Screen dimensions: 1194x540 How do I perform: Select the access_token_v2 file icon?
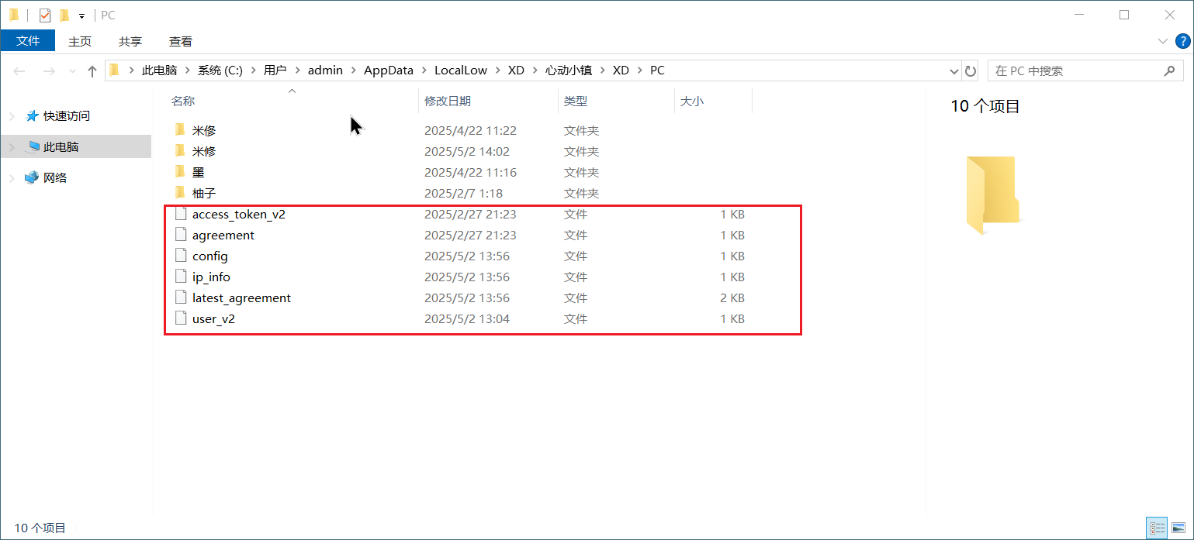(181, 214)
